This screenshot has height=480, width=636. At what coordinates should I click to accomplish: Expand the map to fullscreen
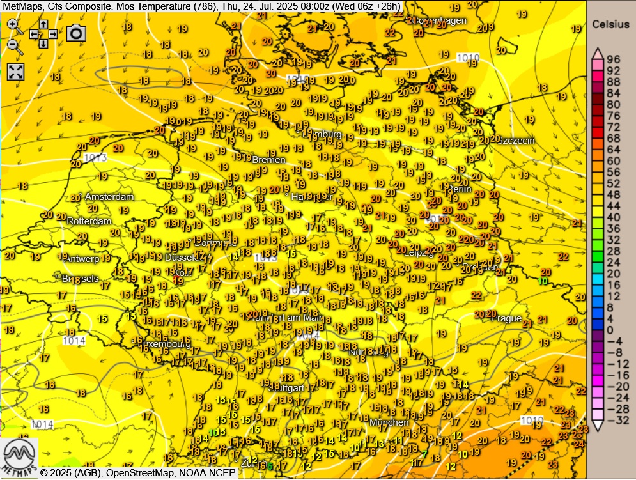click(15, 72)
